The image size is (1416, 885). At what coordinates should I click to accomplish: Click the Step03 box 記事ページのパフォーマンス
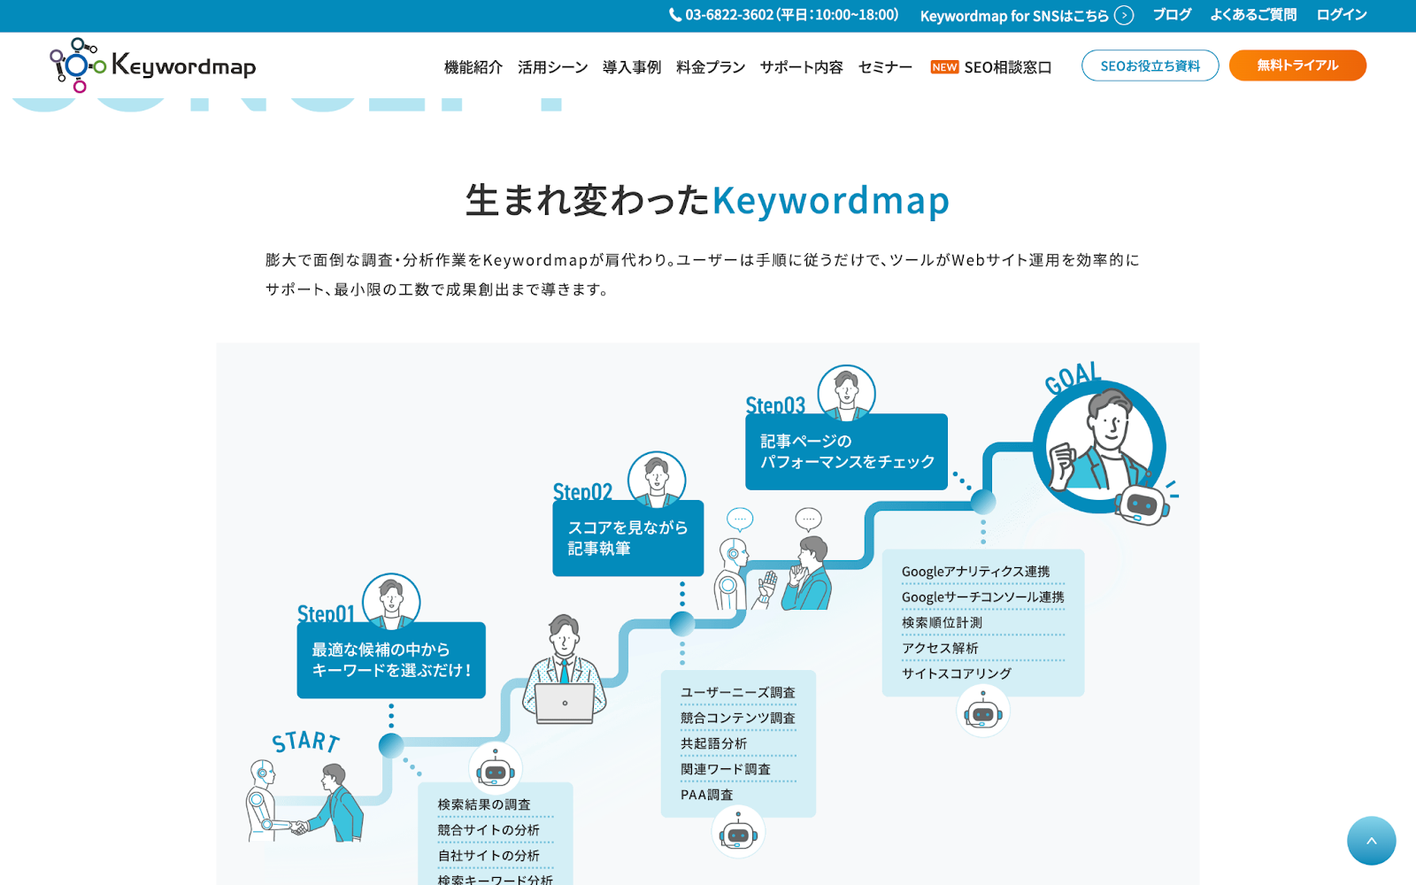846,451
